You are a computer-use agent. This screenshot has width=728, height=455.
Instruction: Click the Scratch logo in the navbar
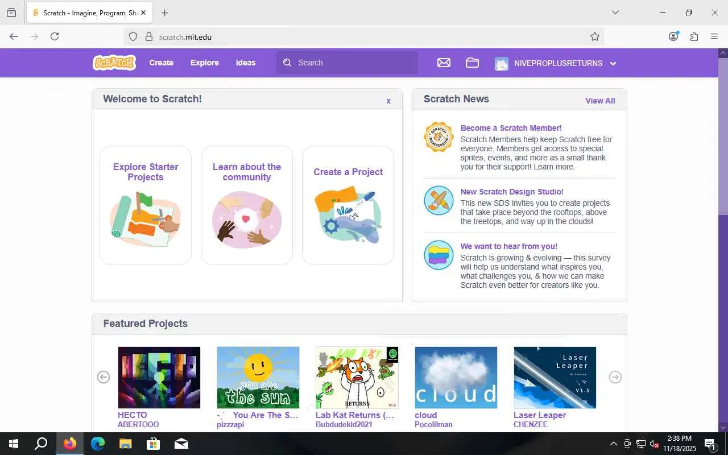click(x=114, y=63)
